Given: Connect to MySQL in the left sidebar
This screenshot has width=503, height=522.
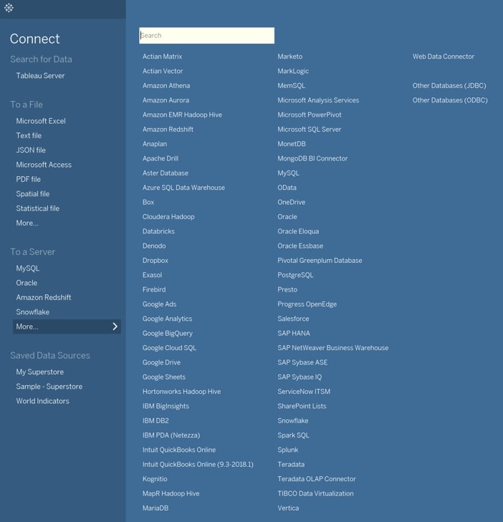Looking at the screenshot, I should (28, 269).
